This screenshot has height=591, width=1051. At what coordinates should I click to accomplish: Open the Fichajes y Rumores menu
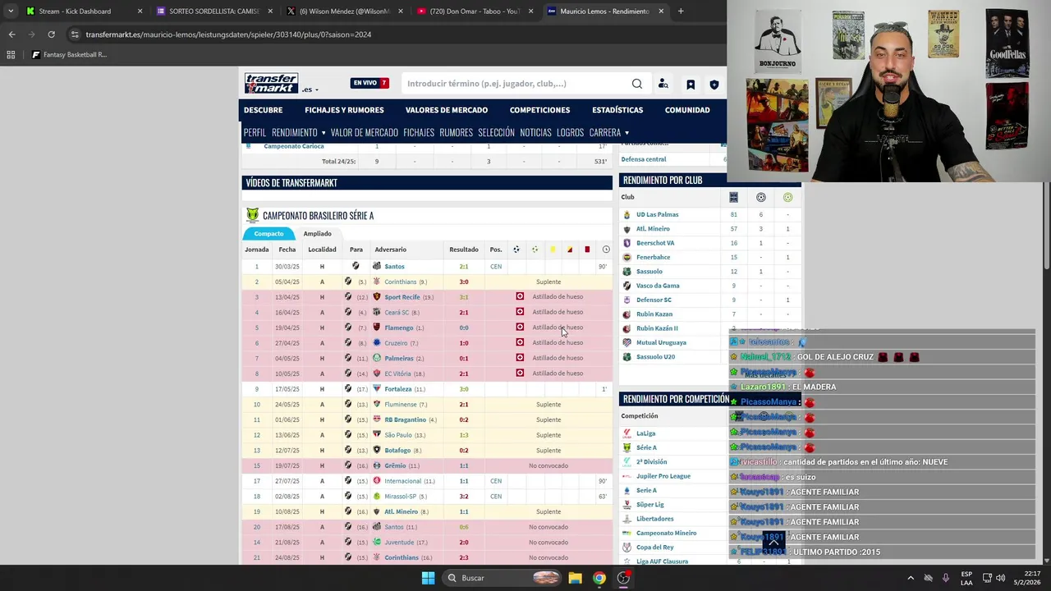click(x=344, y=110)
